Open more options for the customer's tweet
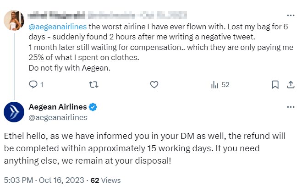The image size is (302, 192). (x=290, y=14)
